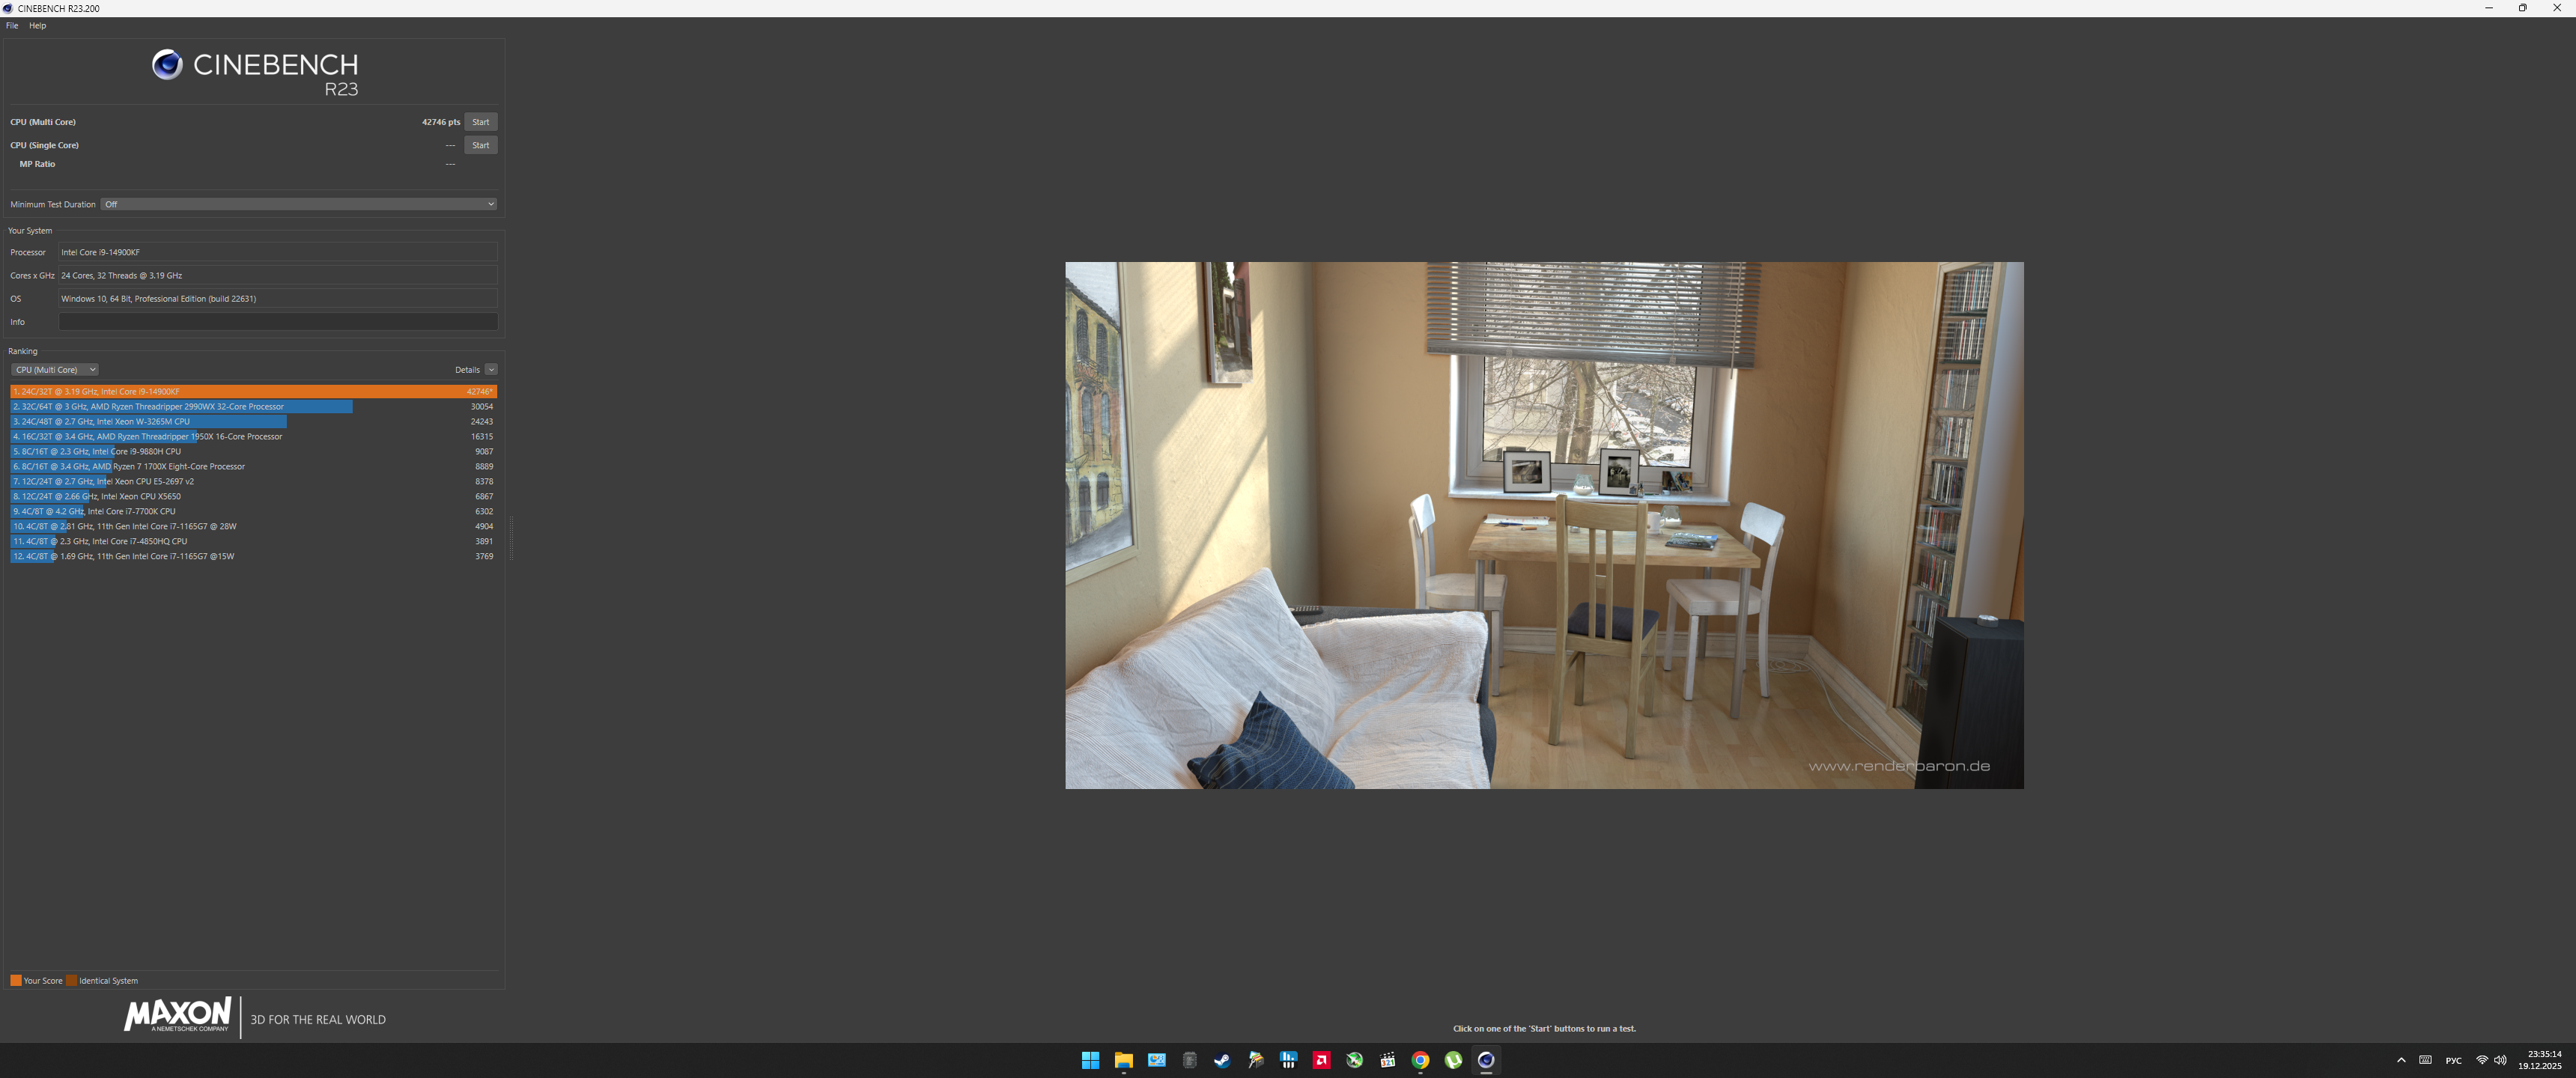Open AMD Software taskbar icon
Image resolution: width=2576 pixels, height=1078 pixels.
(x=1321, y=1060)
